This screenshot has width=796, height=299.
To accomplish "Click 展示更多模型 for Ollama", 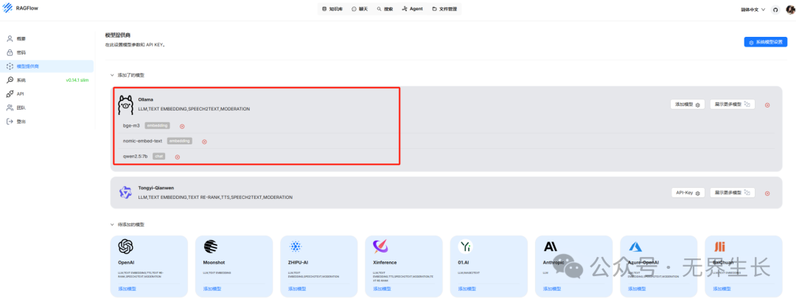I will 732,104.
